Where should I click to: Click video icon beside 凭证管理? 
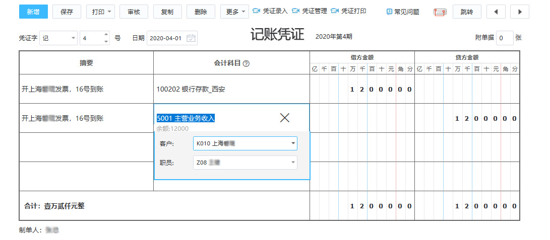coord(296,11)
